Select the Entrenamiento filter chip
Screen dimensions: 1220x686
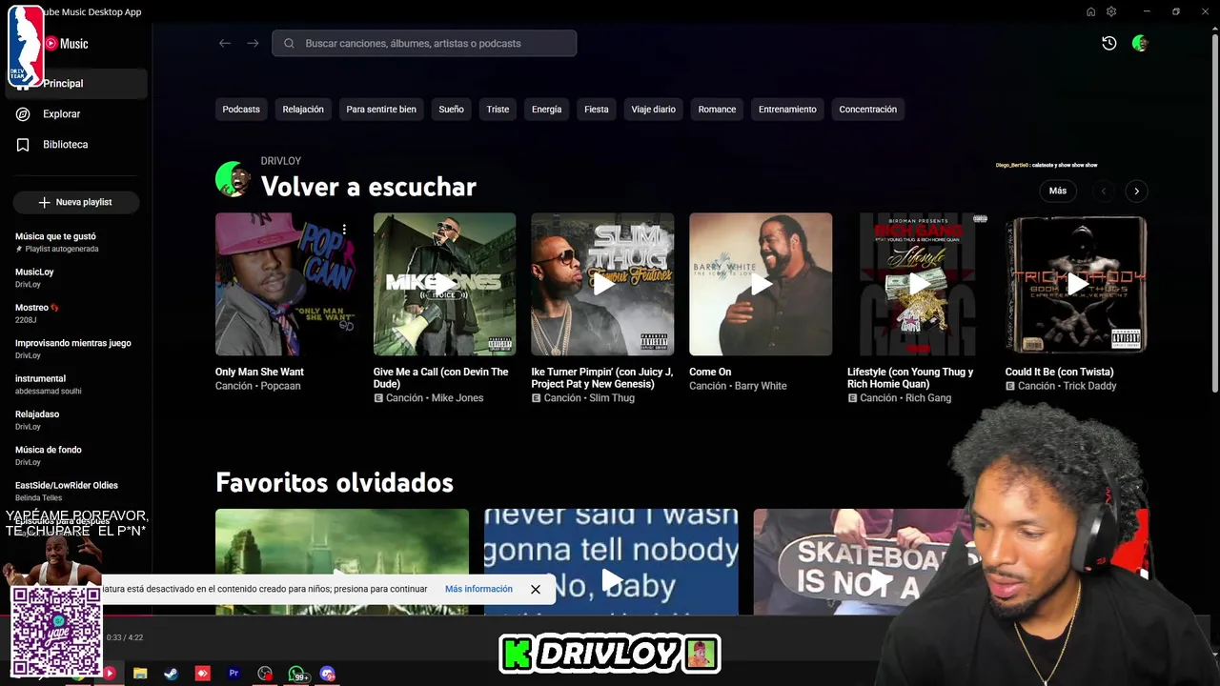(787, 110)
